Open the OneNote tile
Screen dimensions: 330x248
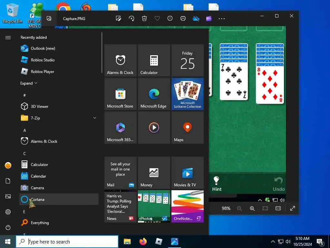[x=188, y=206]
